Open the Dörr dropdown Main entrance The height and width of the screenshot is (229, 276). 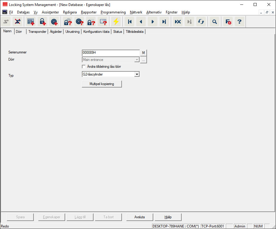click(137, 60)
